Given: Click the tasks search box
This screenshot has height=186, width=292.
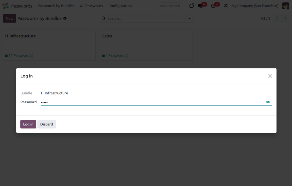Looking at the screenshot, I should coord(171,6).
